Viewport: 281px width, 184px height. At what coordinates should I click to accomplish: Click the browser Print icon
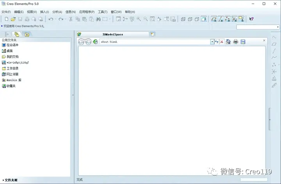pyautogui.click(x=236, y=42)
